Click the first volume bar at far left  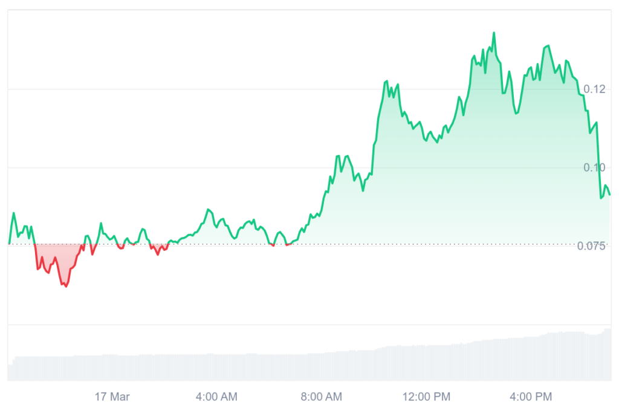pyautogui.click(x=10, y=371)
